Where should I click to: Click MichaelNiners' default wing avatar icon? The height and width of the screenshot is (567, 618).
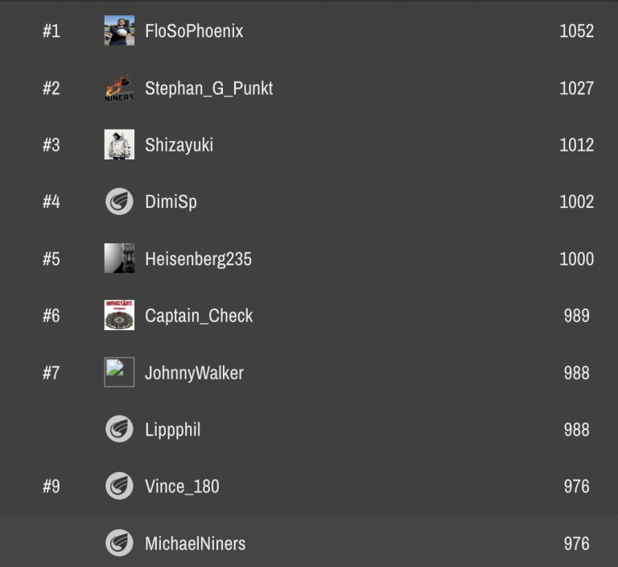point(119,543)
